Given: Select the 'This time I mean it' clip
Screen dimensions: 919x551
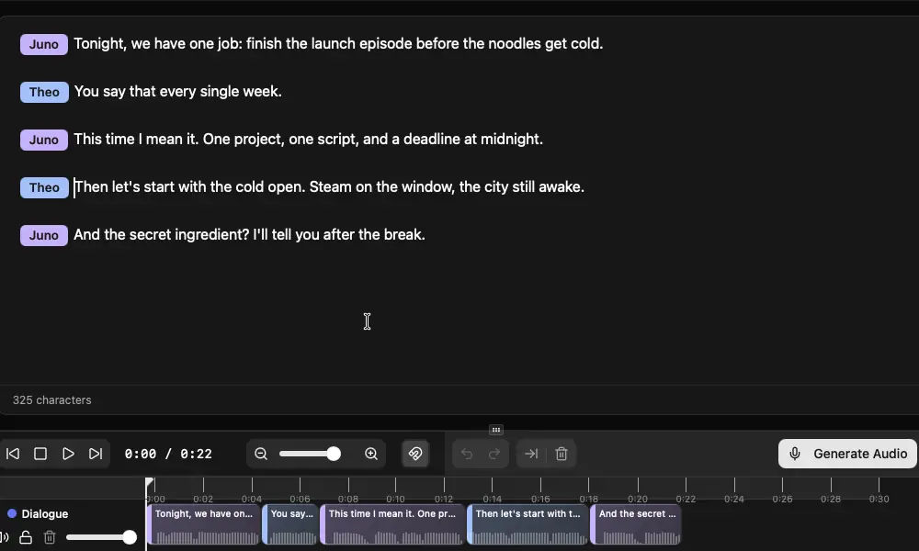Looking at the screenshot, I should pos(392,524).
